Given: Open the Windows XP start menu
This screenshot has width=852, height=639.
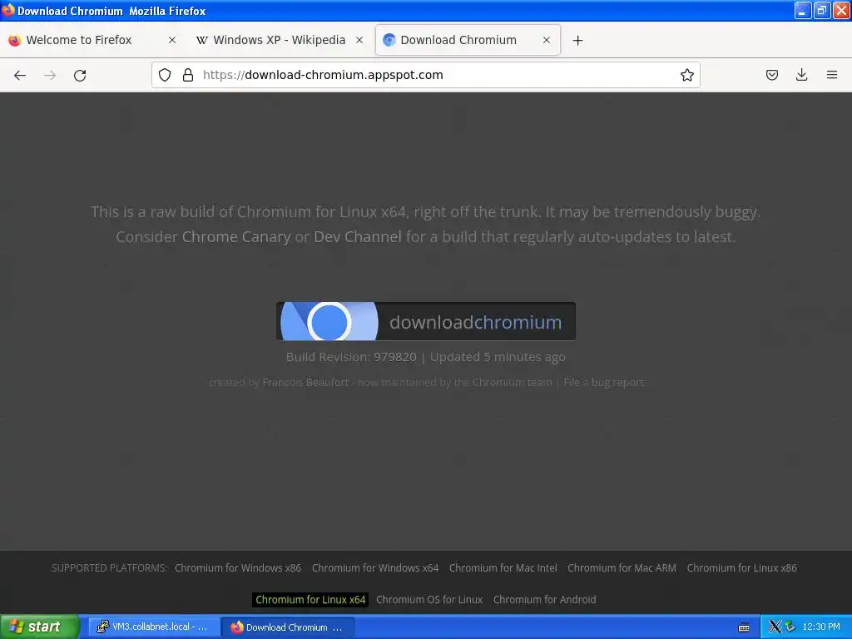Looking at the screenshot, I should point(39,627).
